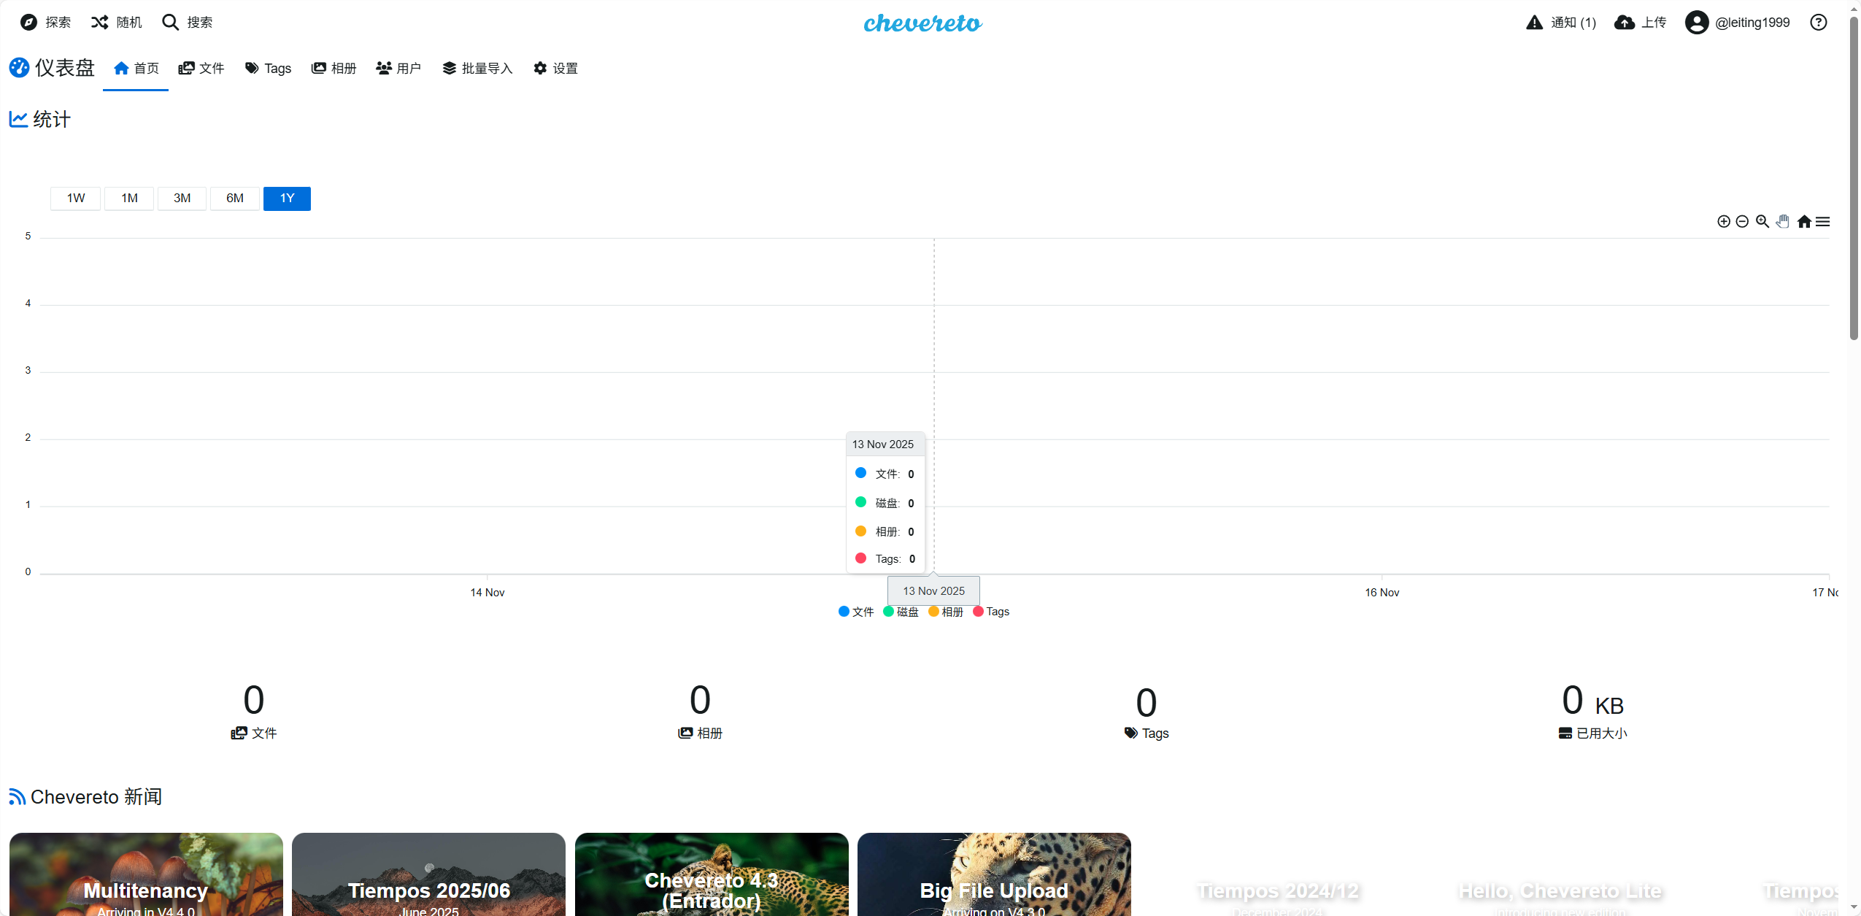This screenshot has height=916, width=1861.
Task: Open the chart hamburger export menu
Action: [1822, 222]
